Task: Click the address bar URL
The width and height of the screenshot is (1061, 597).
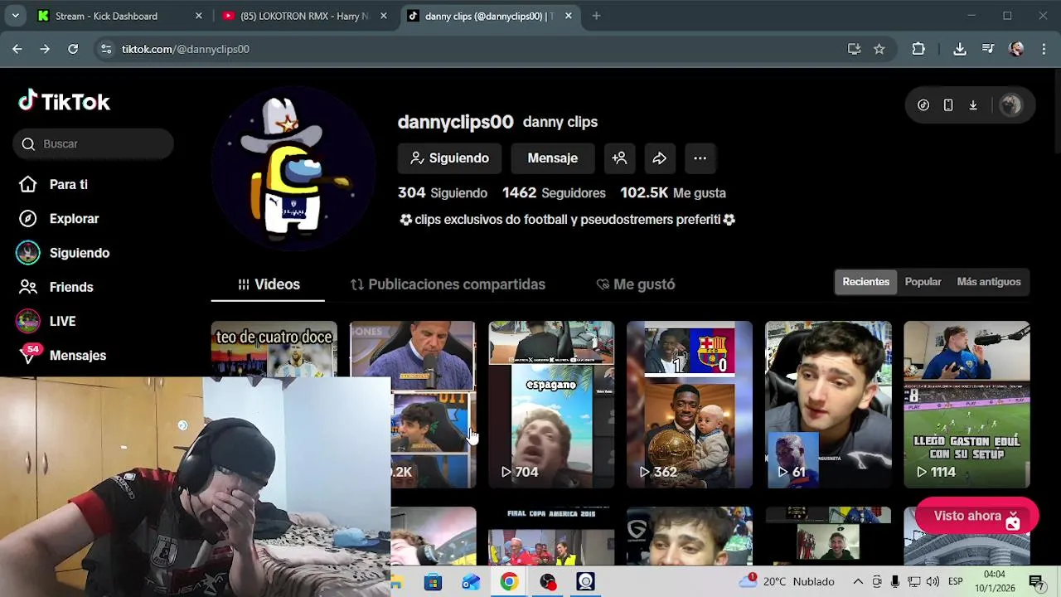Action: click(x=186, y=49)
